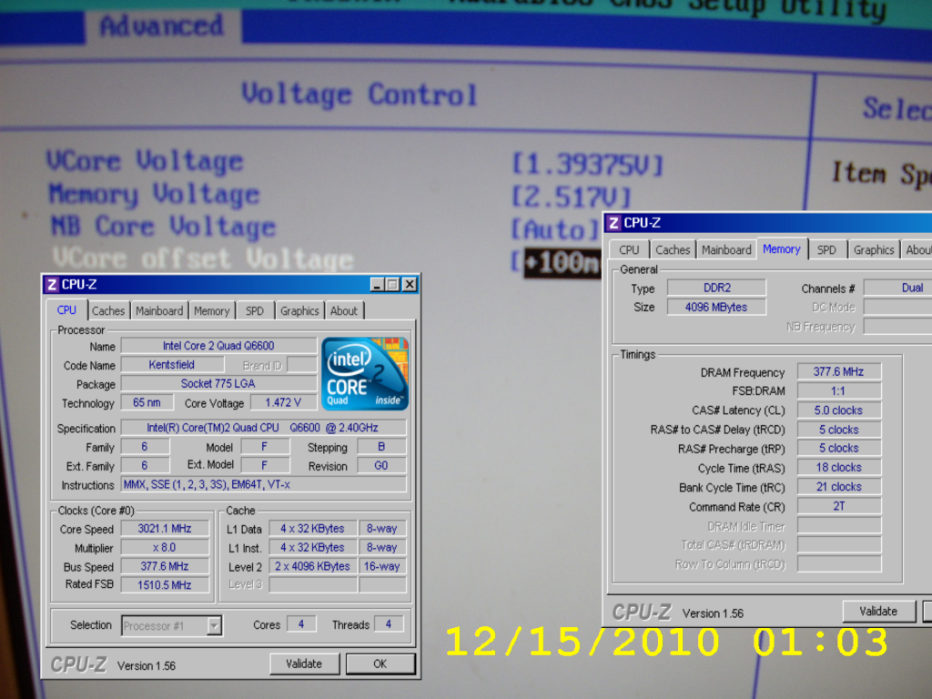Select the Advanced BIOS menu tab
932x699 pixels.
click(x=162, y=26)
